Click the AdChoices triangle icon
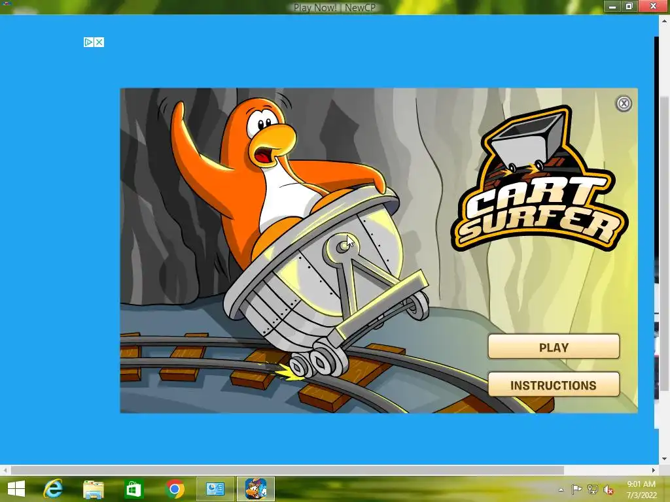 point(88,42)
